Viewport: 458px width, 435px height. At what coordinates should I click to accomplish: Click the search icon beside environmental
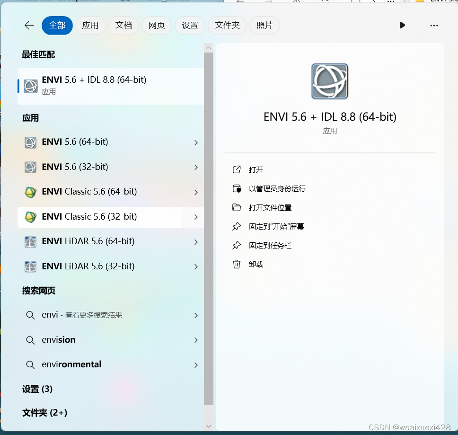pos(30,365)
